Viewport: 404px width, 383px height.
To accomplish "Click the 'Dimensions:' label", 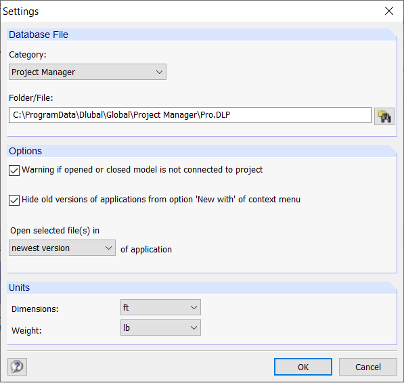I will pos(35,309).
